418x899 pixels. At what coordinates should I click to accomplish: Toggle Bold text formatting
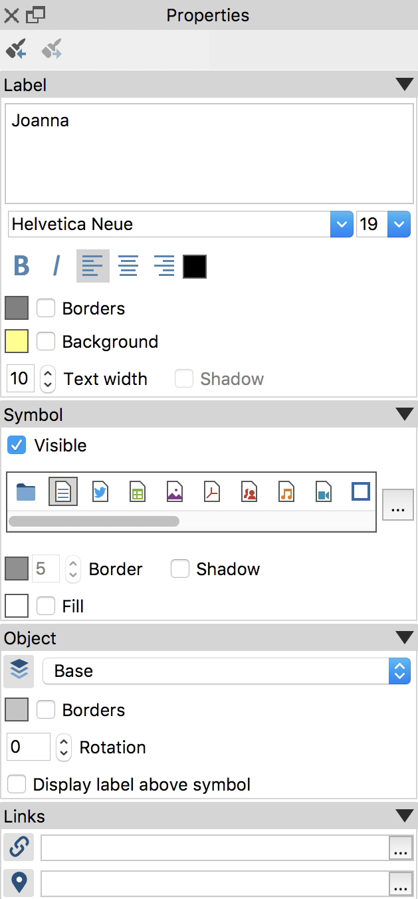(x=21, y=266)
